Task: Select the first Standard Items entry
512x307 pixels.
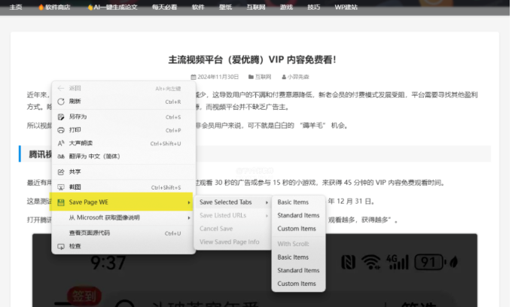Action: 298,216
